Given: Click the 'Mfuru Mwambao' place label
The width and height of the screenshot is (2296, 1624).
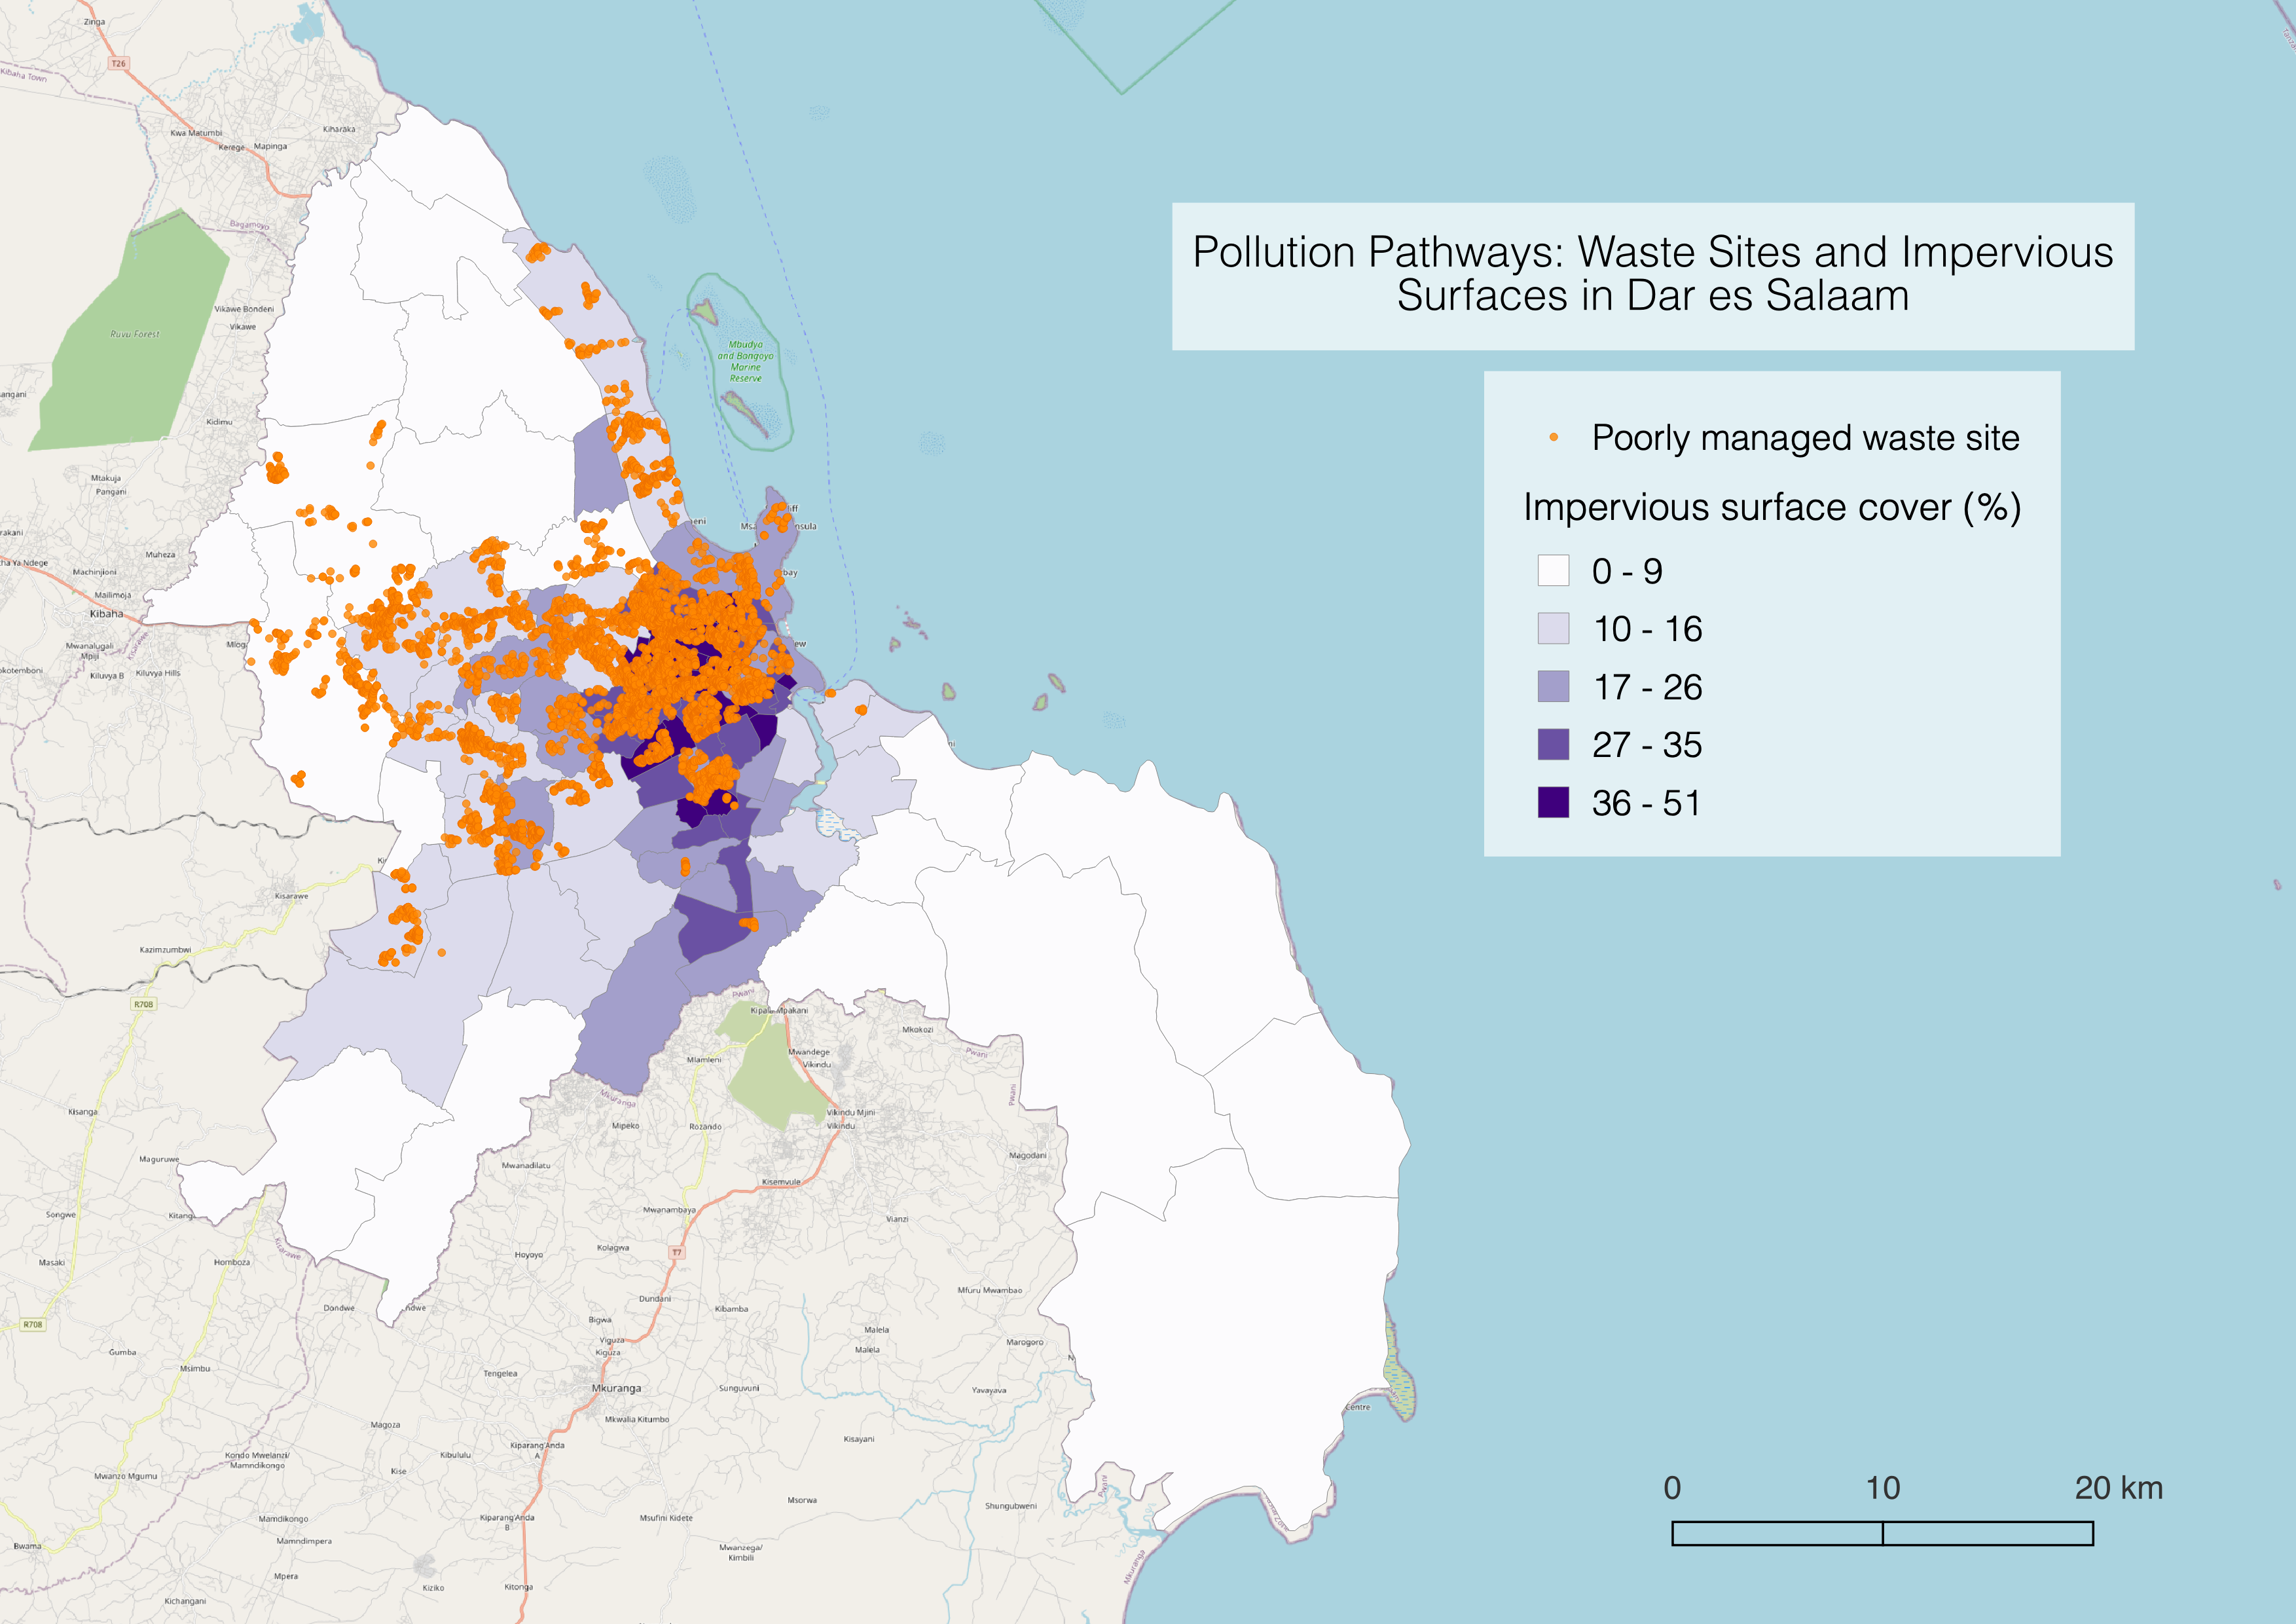Looking at the screenshot, I should click(990, 1290).
